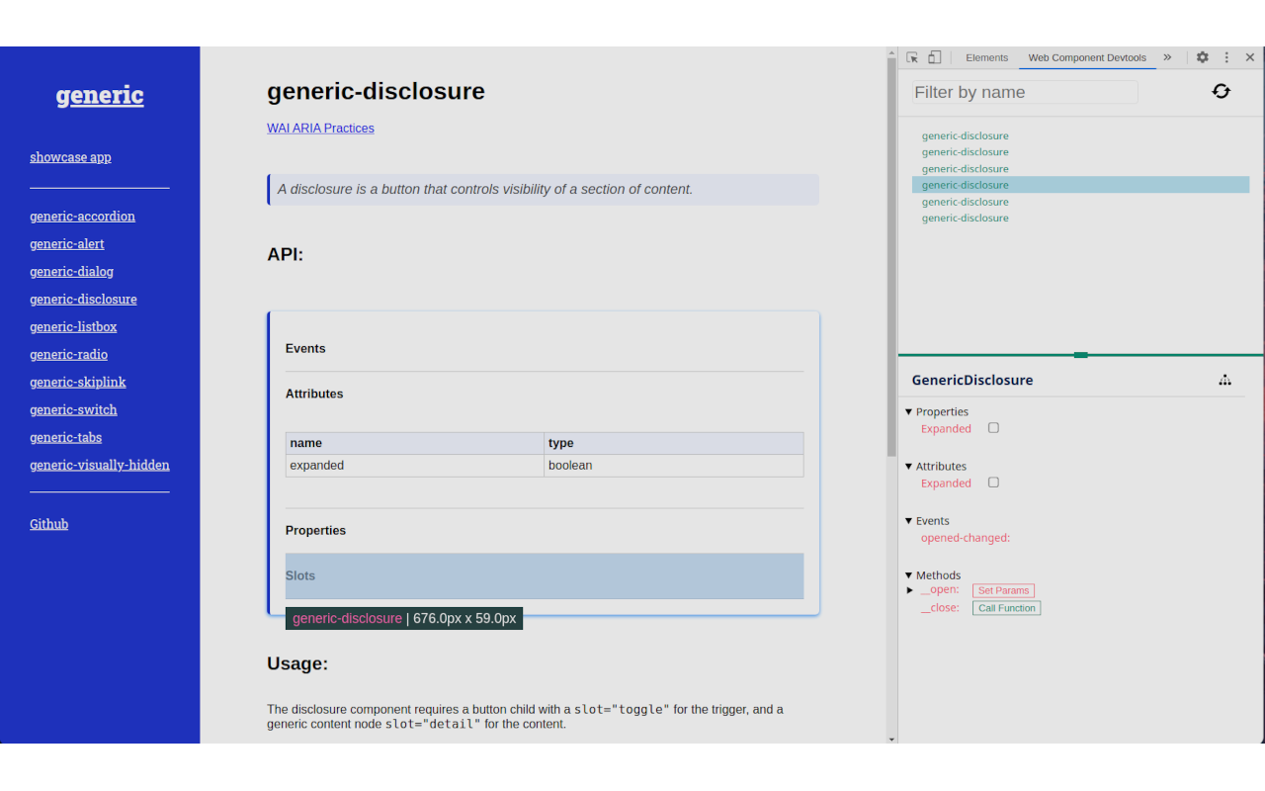
Task: Open the WAI ARIA Practices link
Action: [320, 128]
